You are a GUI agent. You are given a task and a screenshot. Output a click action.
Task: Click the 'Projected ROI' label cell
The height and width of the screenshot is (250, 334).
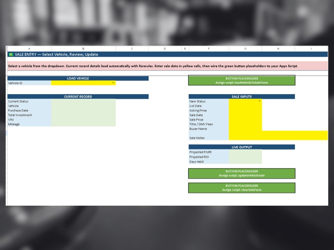pyautogui.click(x=209, y=157)
